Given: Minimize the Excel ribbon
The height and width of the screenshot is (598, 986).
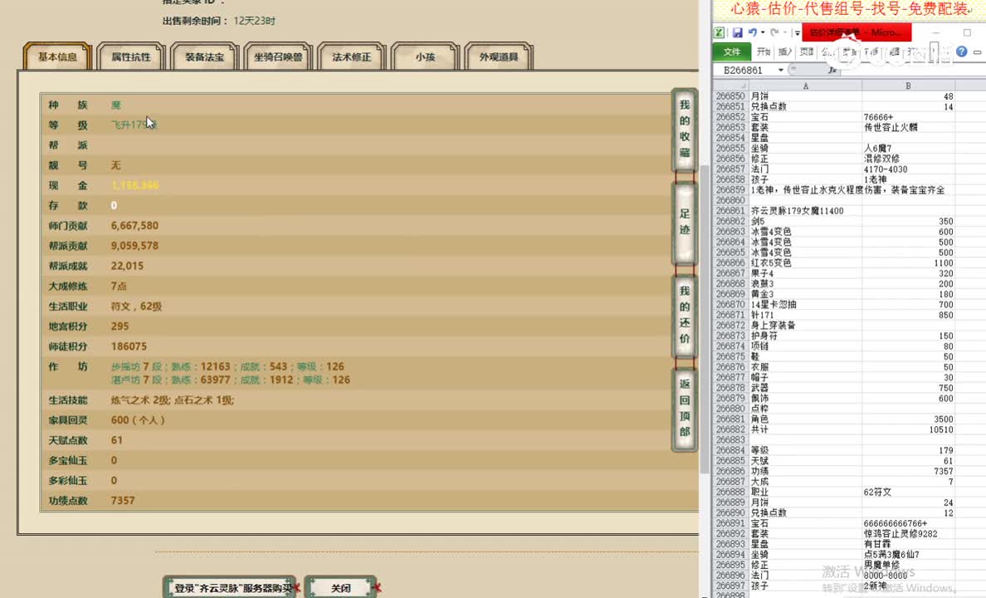Looking at the screenshot, I should tap(977, 52).
